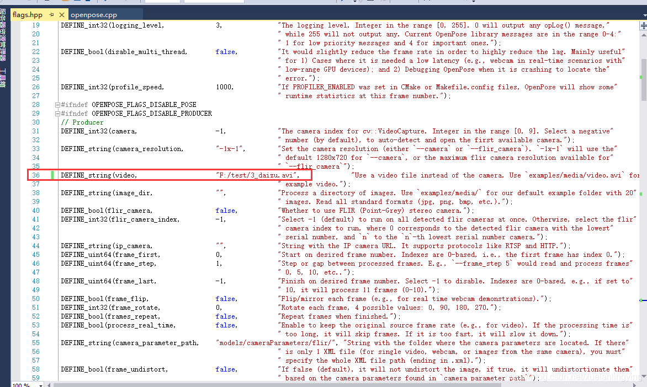Click the DEFINE_string(image_dir, text
This screenshot has width=647, height=387.
pos(107,193)
